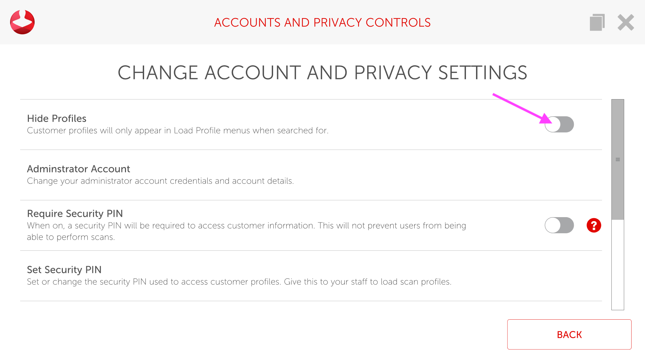Screen dimensions: 645x363
Task: Click the grey scrollbar thumb
Action: click(x=618, y=188)
